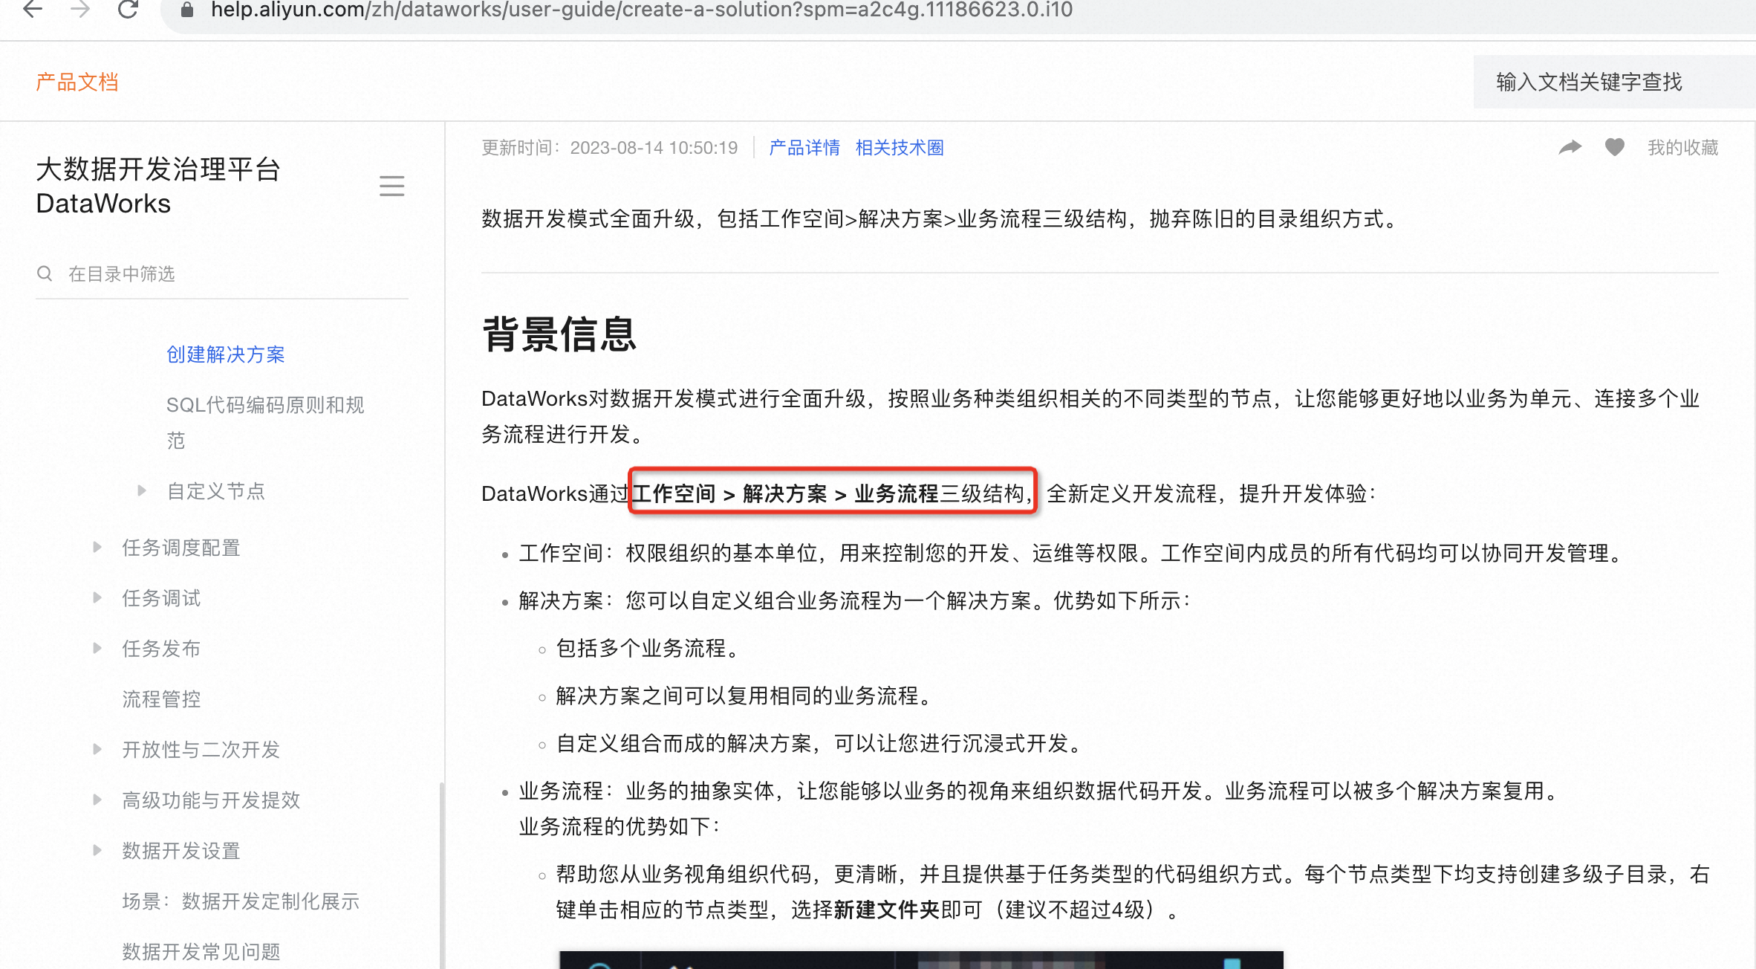Click the heart favorite icon
Image resolution: width=1756 pixels, height=969 pixels.
click(1615, 147)
